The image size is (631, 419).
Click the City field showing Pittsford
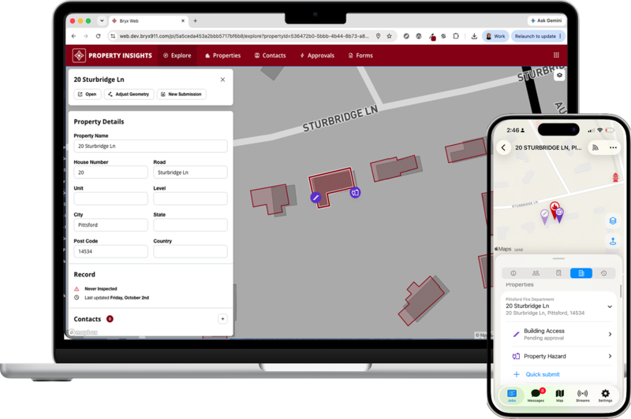pyautogui.click(x=110, y=225)
